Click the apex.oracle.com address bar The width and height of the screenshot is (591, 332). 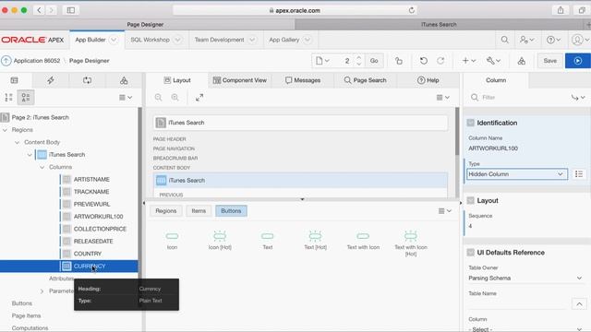click(295, 10)
